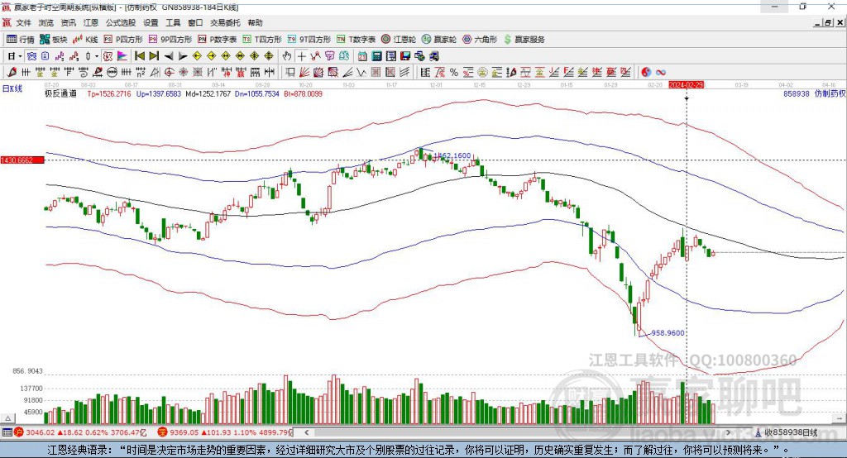
Task: Open the calendar date icon
Action: pos(362,56)
